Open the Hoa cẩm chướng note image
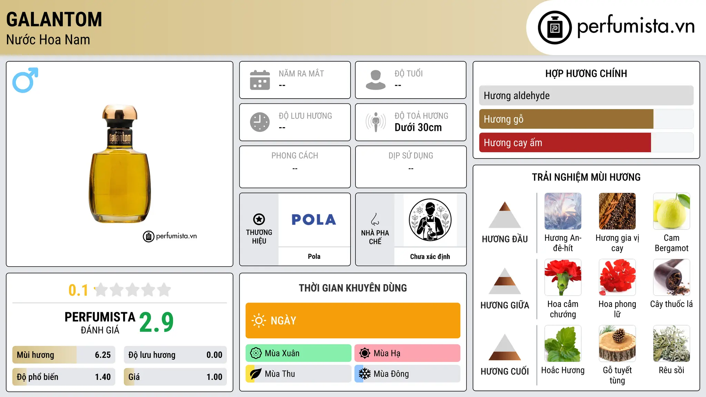 (x=563, y=277)
